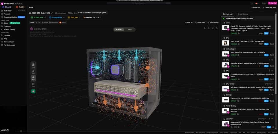Add another Storage drive
Viewport: 278px width, 134px height.
pyautogui.click(x=271, y=95)
